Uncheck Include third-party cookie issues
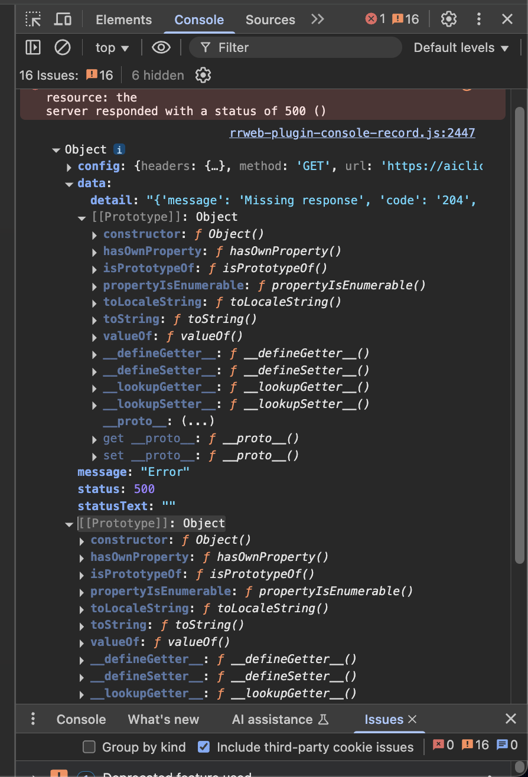 [204, 747]
